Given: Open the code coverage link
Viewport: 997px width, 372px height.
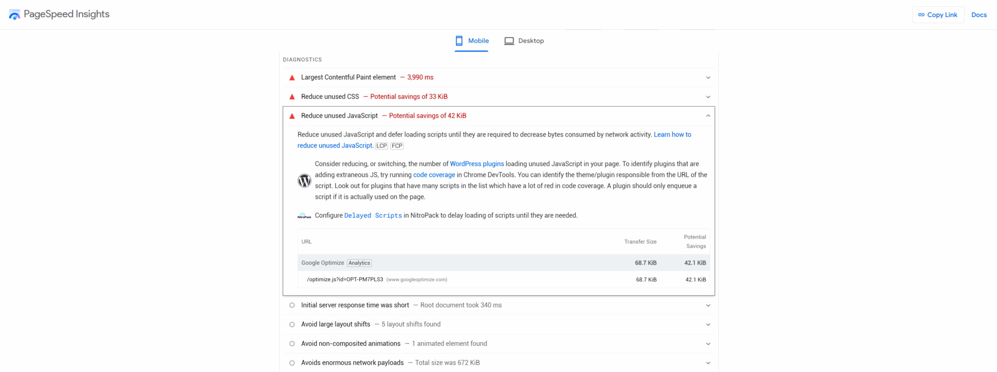Looking at the screenshot, I should [x=434, y=175].
